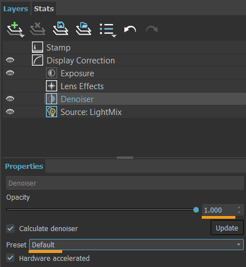Undo the last layer change
Image resolution: width=246 pixels, height=267 pixels.
(130, 29)
